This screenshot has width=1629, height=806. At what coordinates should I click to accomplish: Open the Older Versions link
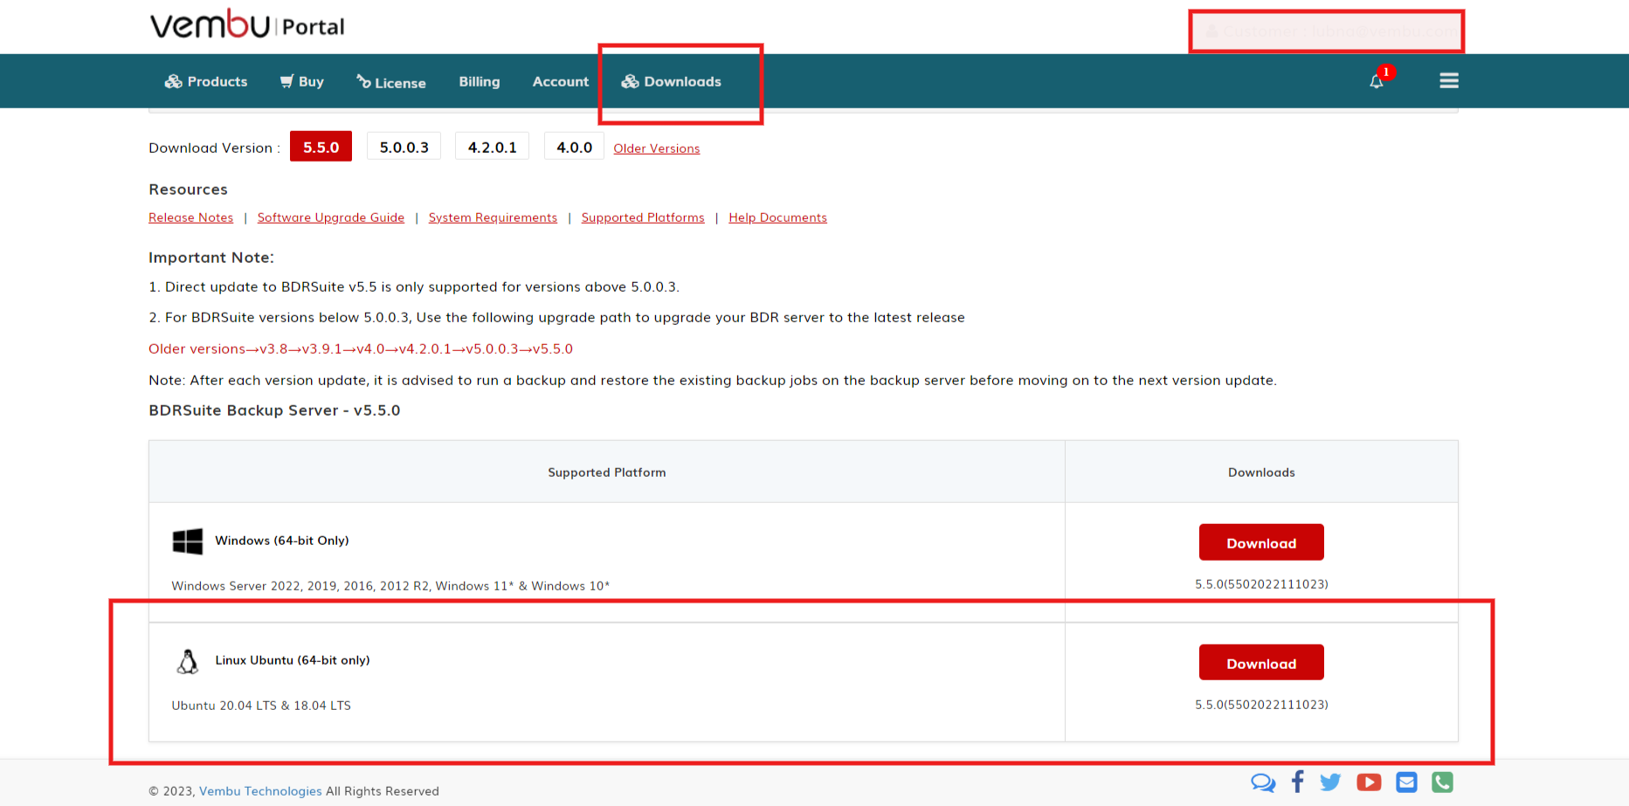click(x=657, y=148)
